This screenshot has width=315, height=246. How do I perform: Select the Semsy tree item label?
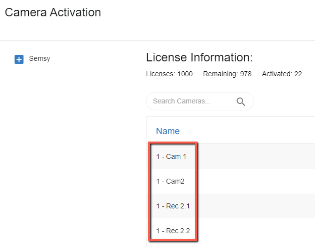point(40,58)
